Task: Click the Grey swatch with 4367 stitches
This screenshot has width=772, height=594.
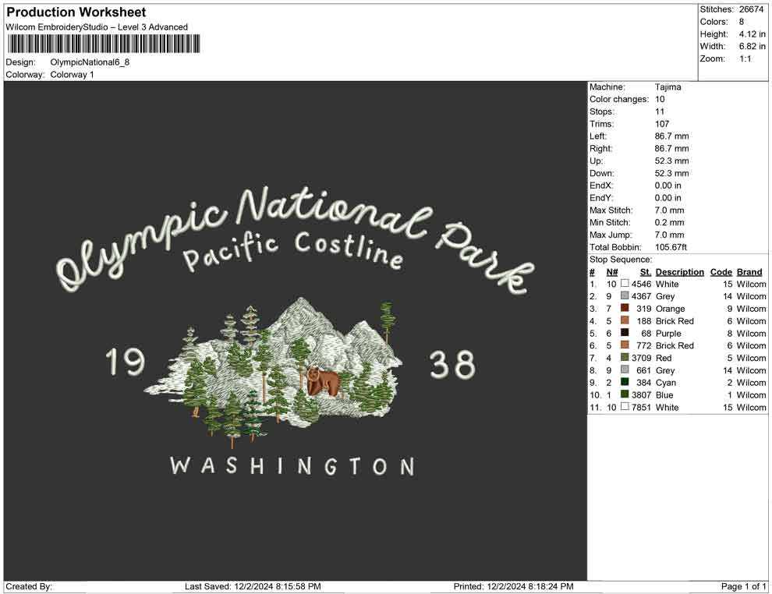Action: point(625,295)
